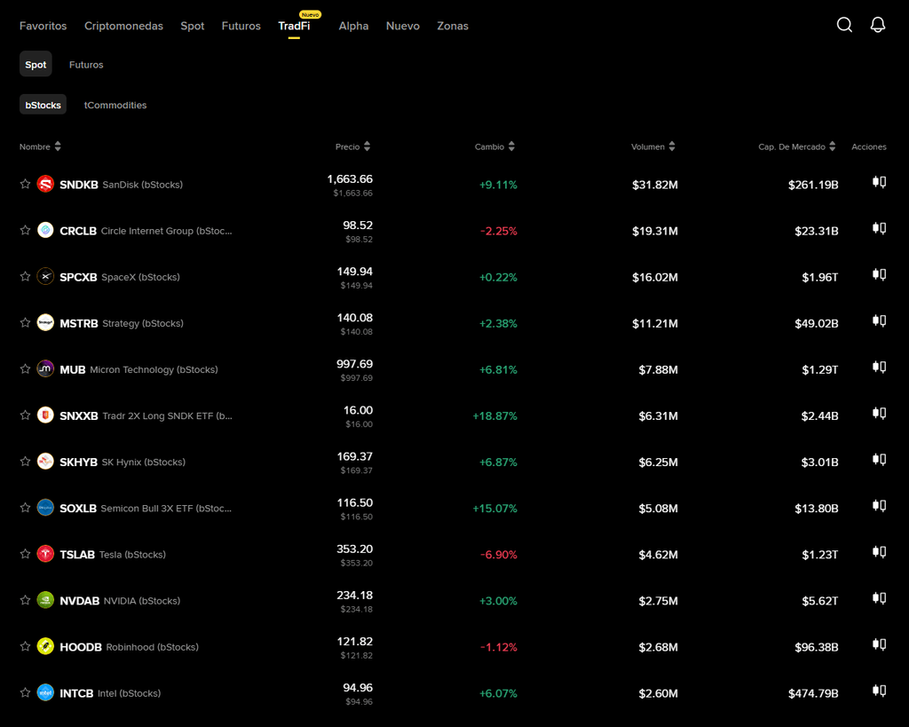The width and height of the screenshot is (909, 727).
Task: Open trade chart icon for CRCLB
Action: click(x=880, y=229)
